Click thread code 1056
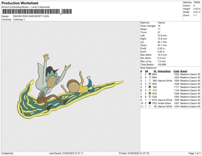 tap(177, 93)
